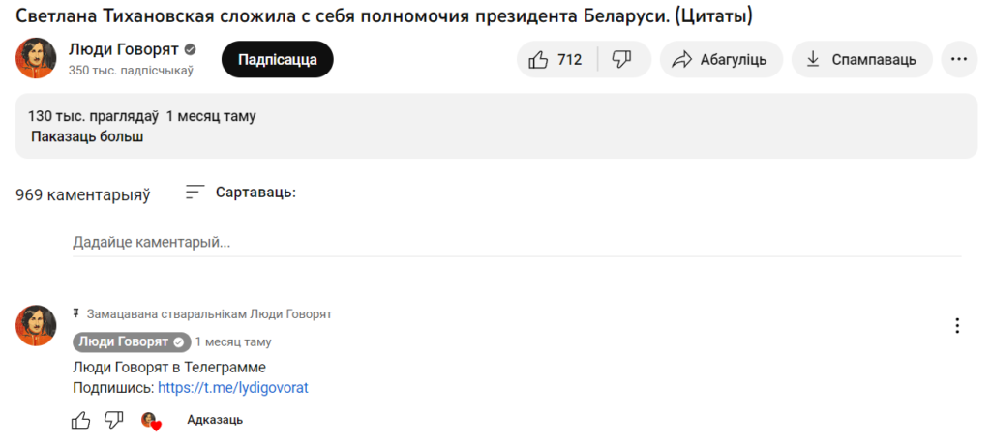Open the channel avatar next to the video title
The height and width of the screenshot is (445, 991).
point(36,58)
